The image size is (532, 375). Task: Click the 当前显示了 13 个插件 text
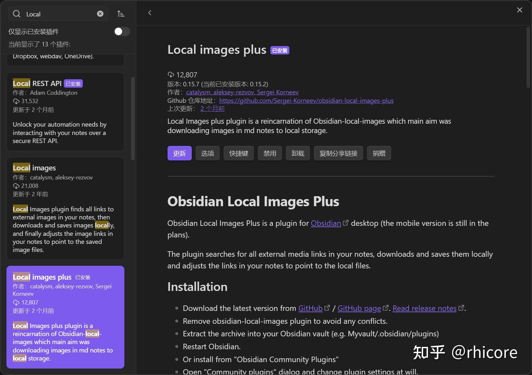tap(39, 44)
